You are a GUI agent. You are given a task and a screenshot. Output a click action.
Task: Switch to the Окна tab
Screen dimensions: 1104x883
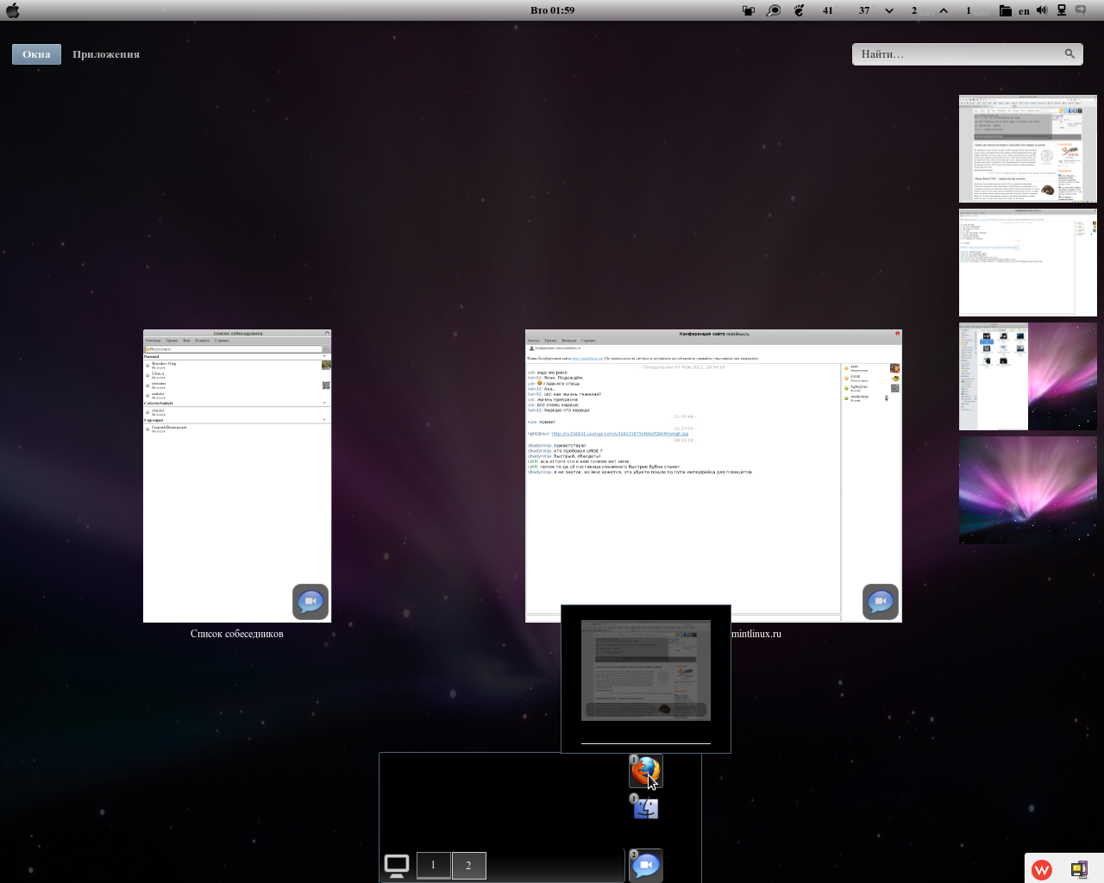click(x=36, y=54)
